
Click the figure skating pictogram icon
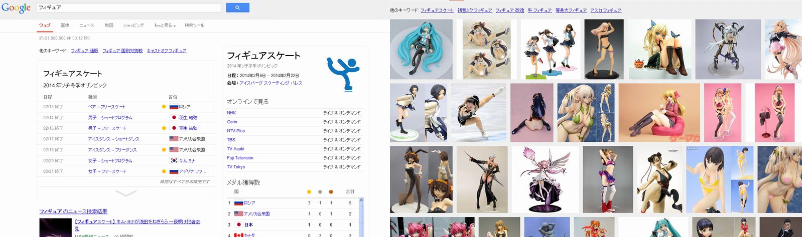click(x=343, y=75)
